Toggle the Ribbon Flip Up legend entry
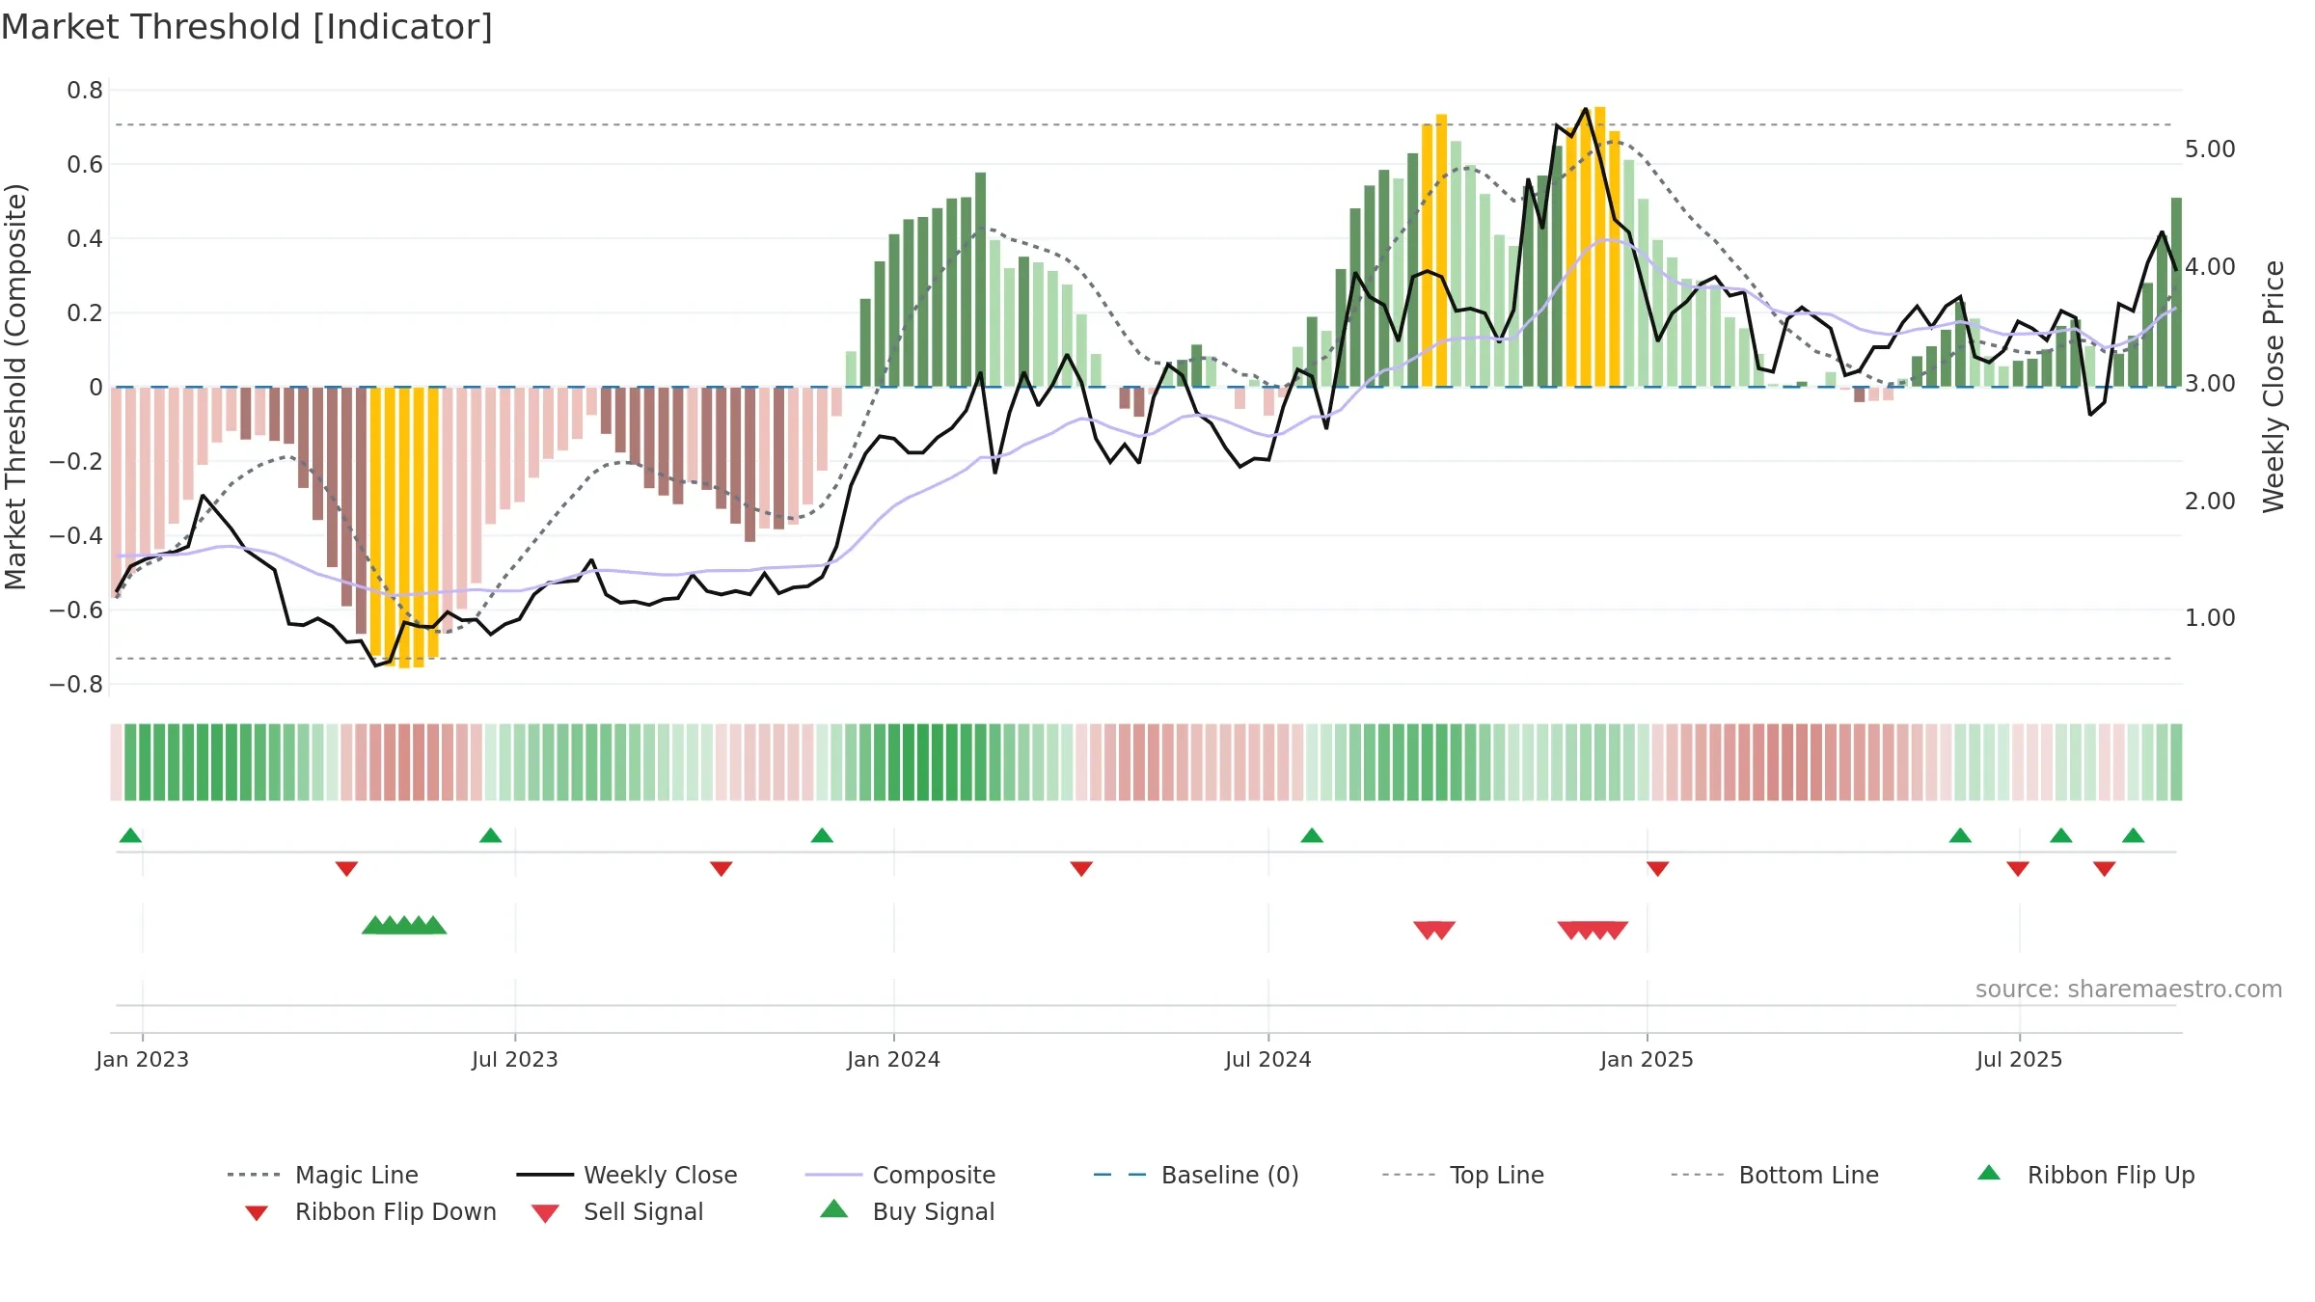Image resolution: width=2315 pixels, height=1302 pixels. [x=2085, y=1175]
